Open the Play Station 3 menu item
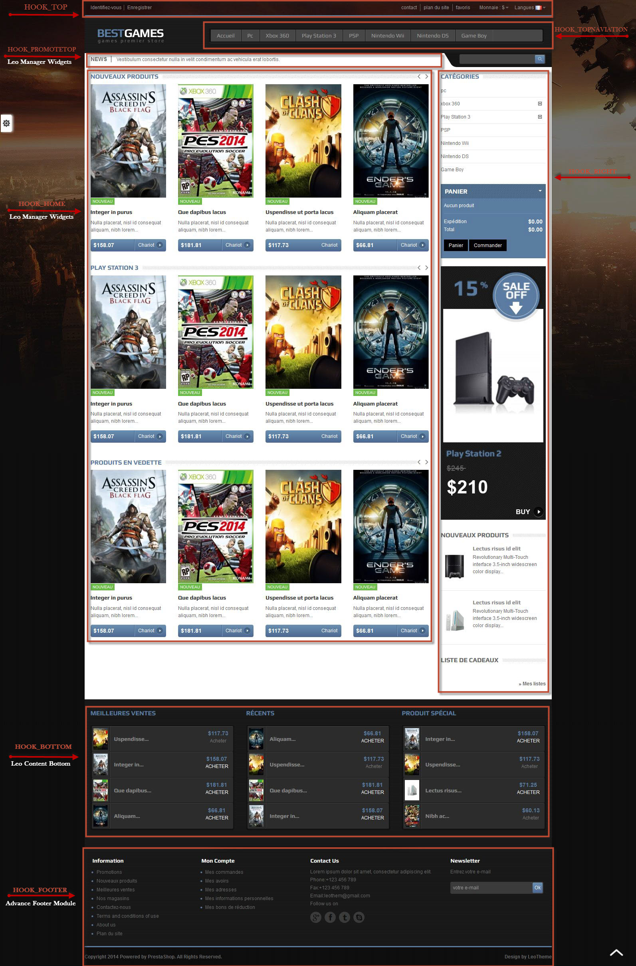 coord(319,35)
